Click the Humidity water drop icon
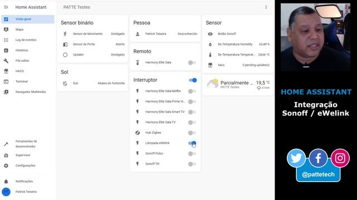This screenshot has width=357, height=200. click(x=210, y=44)
